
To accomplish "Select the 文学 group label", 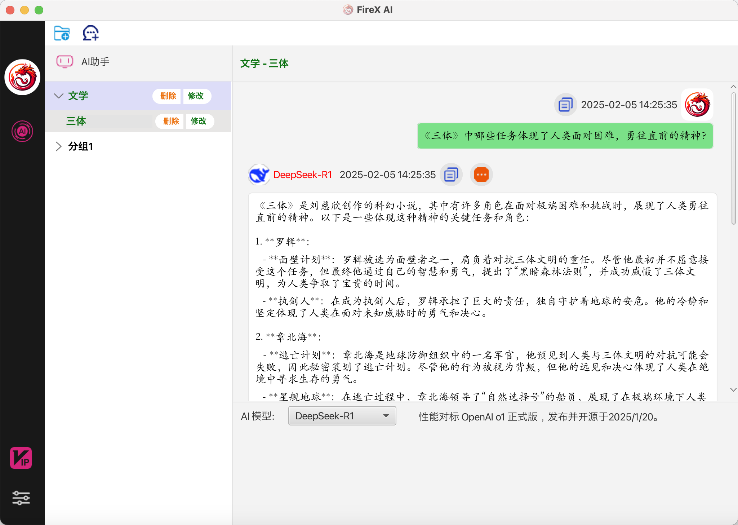I will (78, 96).
